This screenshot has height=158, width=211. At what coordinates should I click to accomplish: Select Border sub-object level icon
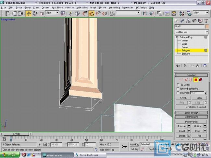(191, 80)
